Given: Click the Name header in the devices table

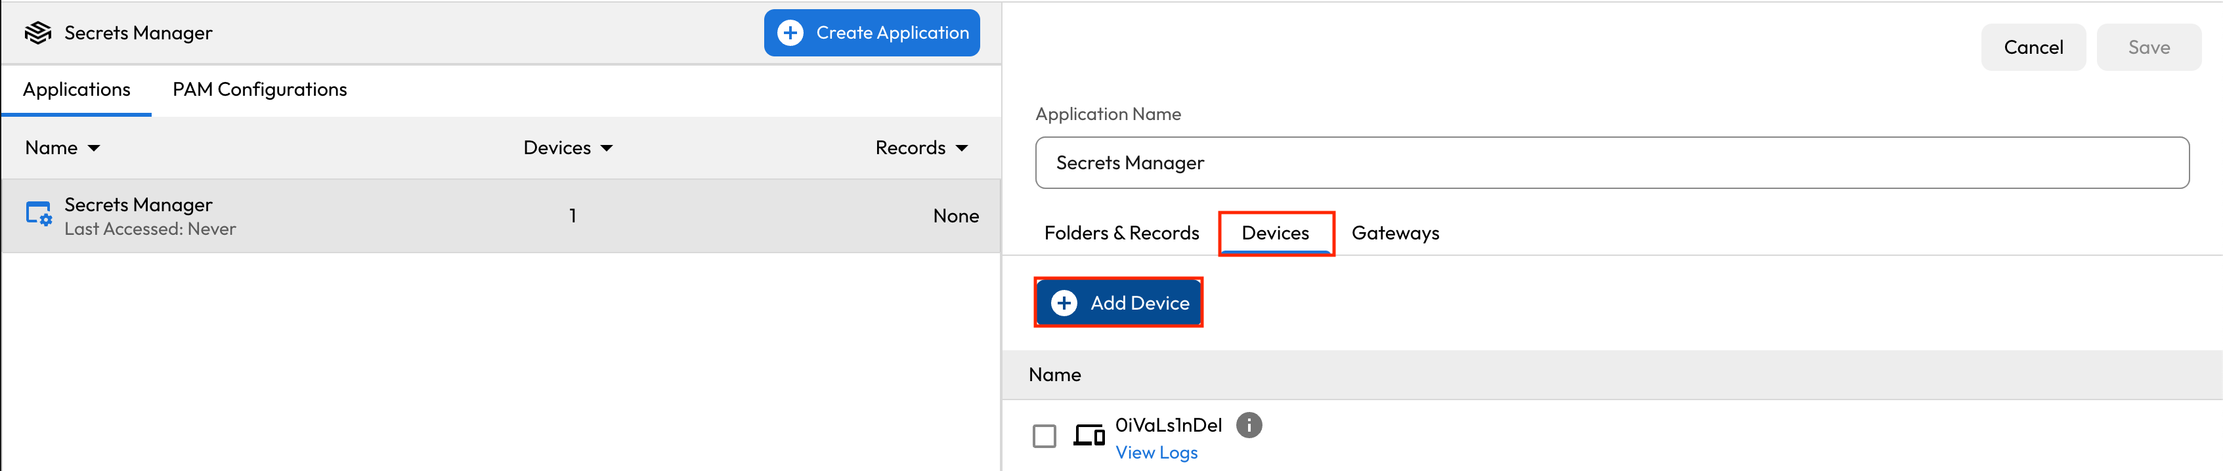Looking at the screenshot, I should click(1054, 375).
